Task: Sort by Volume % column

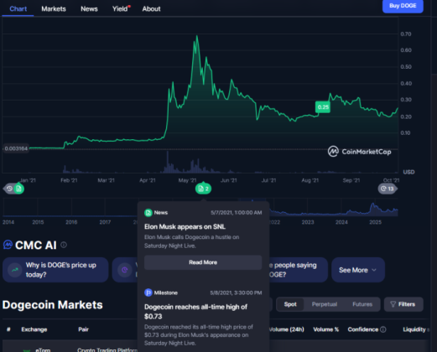Action: click(325, 329)
